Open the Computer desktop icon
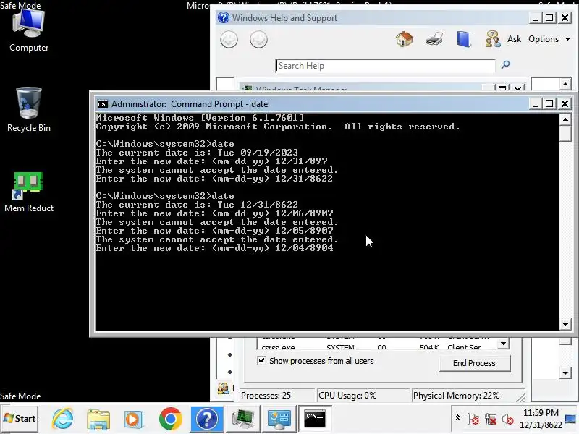579x434 pixels. pos(29,31)
